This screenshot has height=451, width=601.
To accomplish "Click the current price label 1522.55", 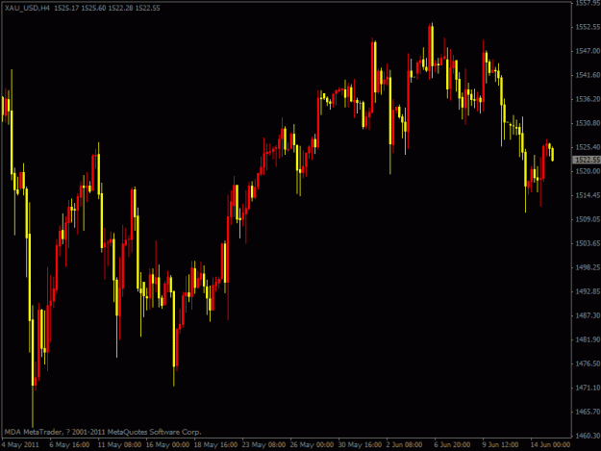I will (588, 160).
